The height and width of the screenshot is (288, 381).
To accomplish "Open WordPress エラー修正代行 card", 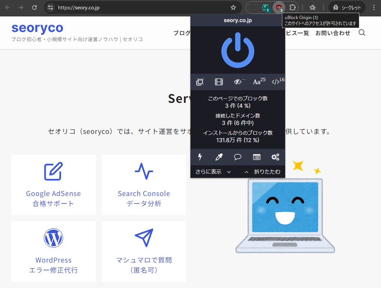I will [x=53, y=251].
